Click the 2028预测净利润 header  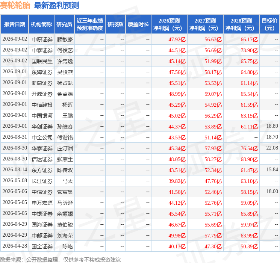(x=241, y=24)
